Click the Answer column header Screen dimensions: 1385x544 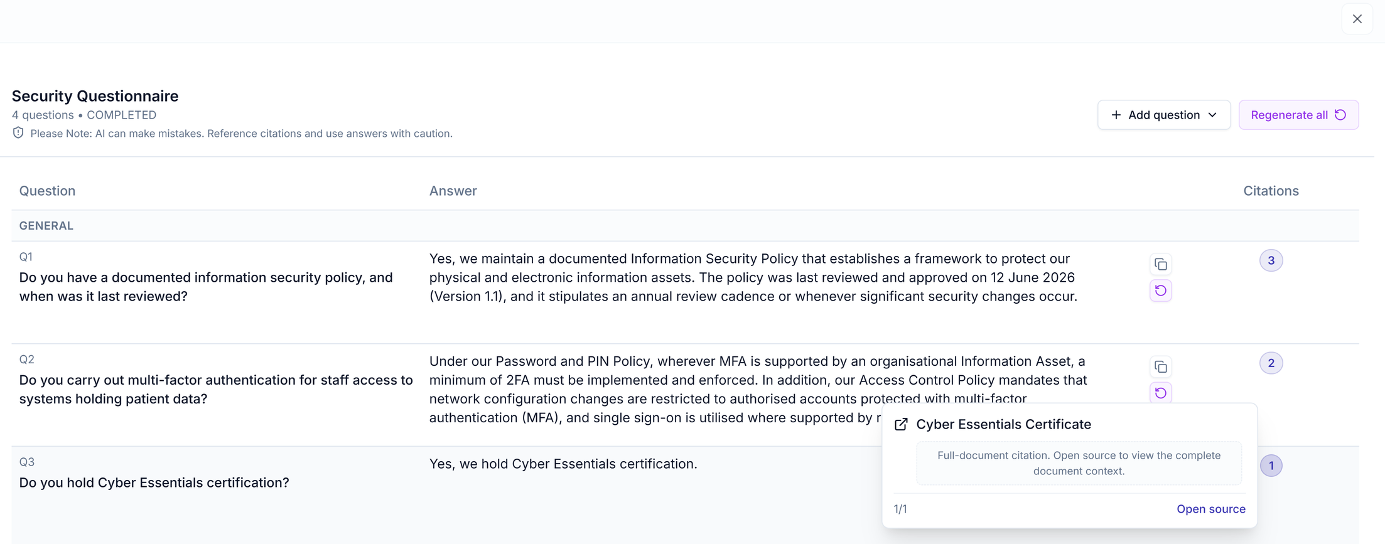(453, 191)
